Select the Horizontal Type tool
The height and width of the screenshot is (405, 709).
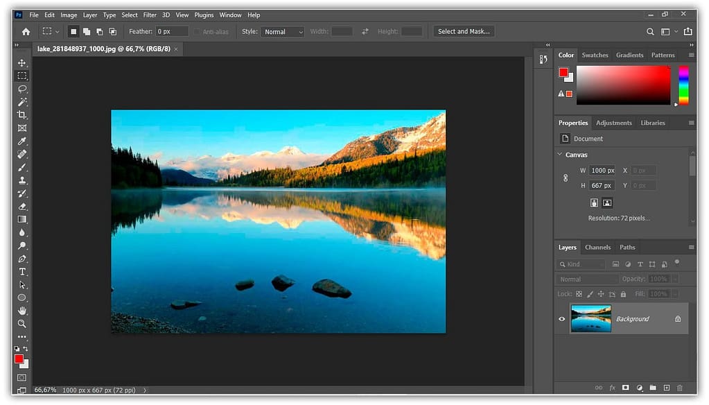[21, 271]
